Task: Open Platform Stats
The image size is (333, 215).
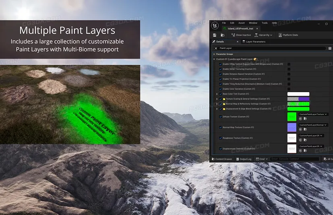Action: click(x=288, y=35)
